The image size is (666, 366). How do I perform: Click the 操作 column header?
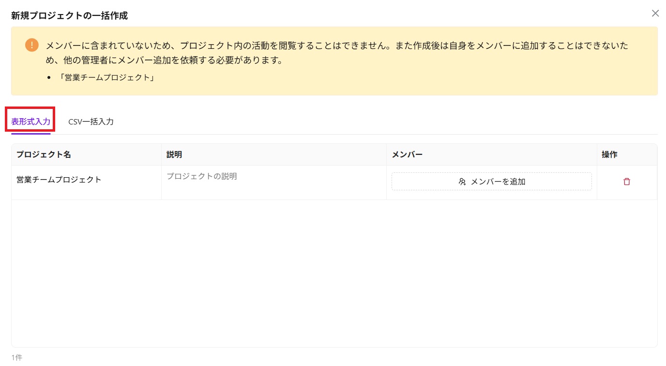point(627,155)
